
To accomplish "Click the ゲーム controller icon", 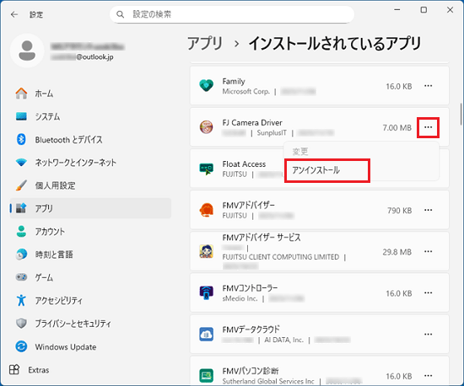I will click(x=21, y=277).
